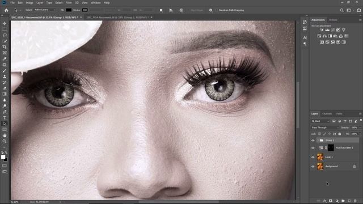Select the Crop tool
The width and height of the screenshot is (363, 204).
tap(5, 47)
